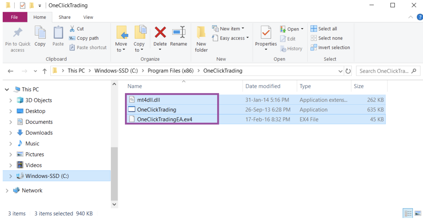Viewport: 423px width, 222px height.
Task: Click the quick access Properties checkmark icon
Action: (23, 5)
